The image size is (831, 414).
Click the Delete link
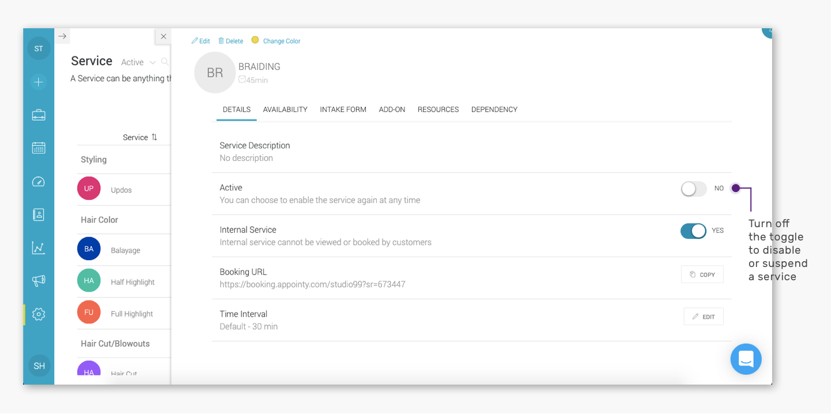point(231,41)
